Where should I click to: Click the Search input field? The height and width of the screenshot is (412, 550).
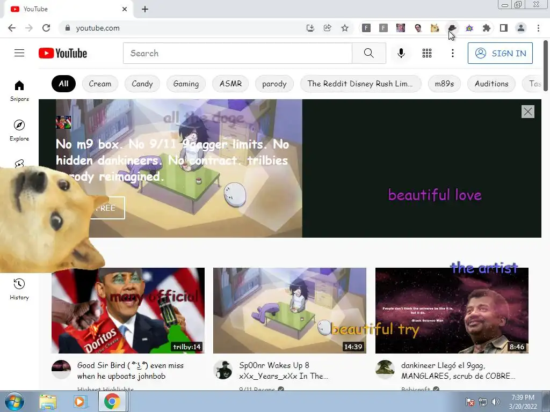(237, 53)
